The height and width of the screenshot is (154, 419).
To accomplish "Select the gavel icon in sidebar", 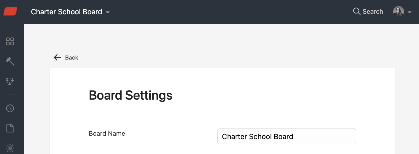I will pos(10,61).
